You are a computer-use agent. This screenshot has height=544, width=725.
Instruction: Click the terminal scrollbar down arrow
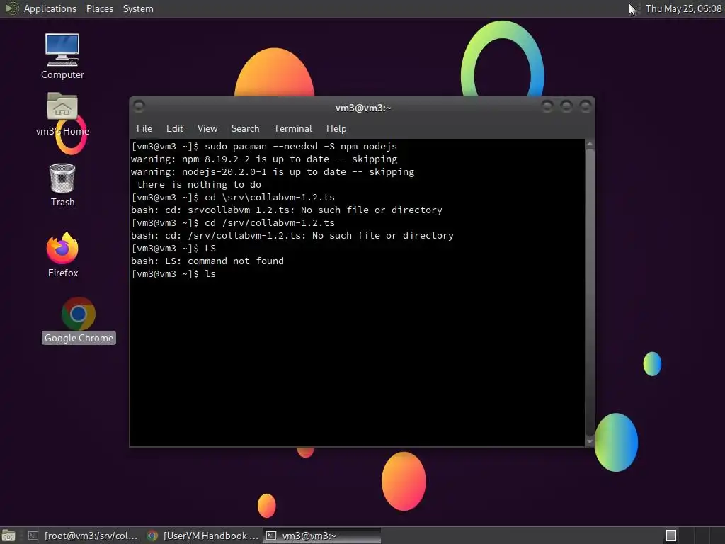(x=590, y=441)
